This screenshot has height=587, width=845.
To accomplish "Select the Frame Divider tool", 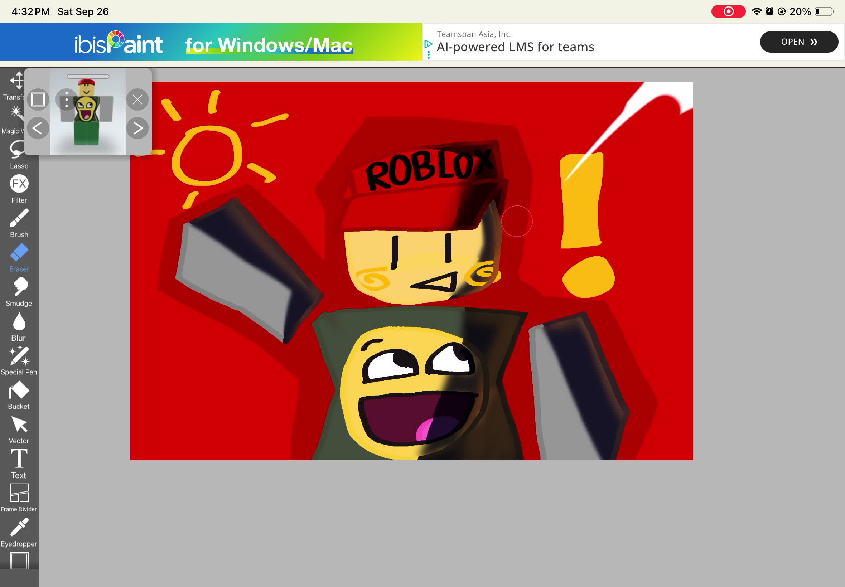I will point(19,498).
